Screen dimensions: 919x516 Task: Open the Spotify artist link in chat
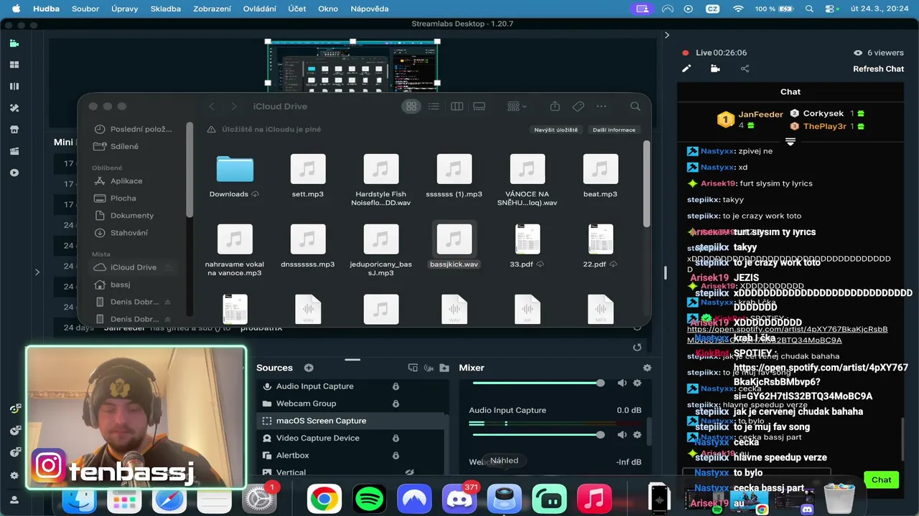[x=788, y=334]
